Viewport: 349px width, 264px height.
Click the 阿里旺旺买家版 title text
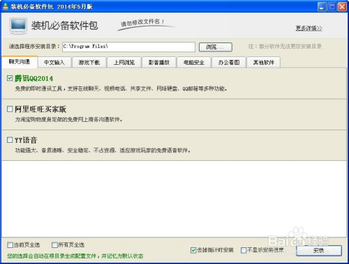(x=40, y=109)
